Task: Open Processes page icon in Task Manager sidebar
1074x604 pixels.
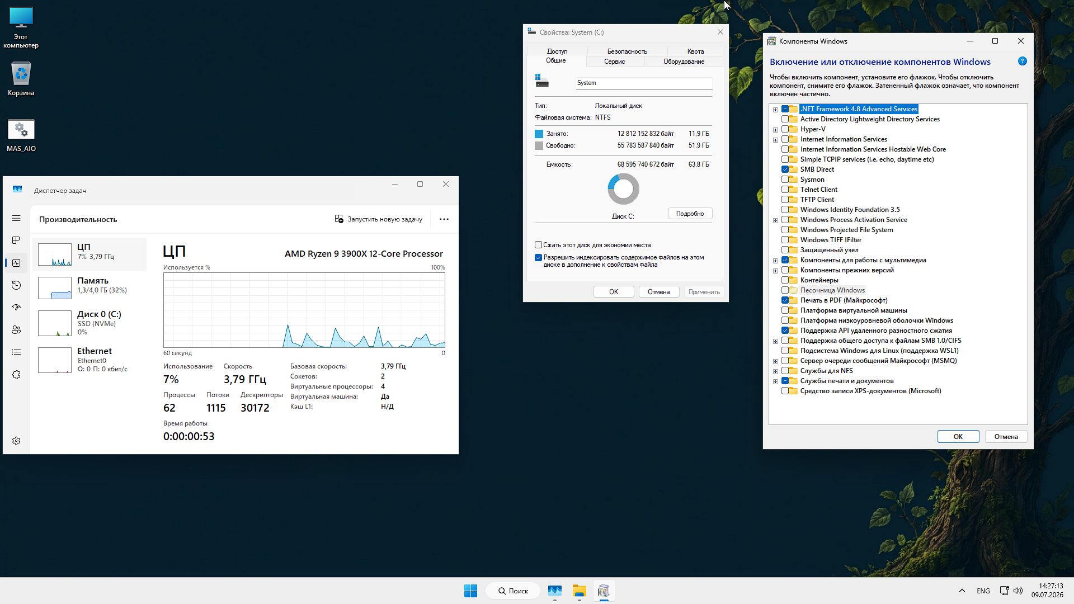Action: click(16, 240)
